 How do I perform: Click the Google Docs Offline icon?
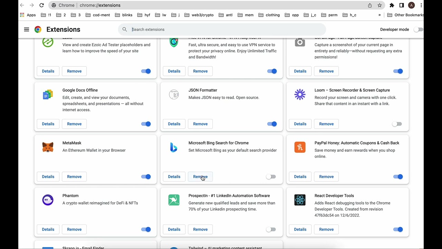click(x=48, y=94)
